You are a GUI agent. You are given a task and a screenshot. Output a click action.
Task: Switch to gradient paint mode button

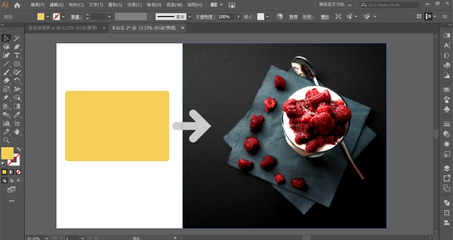point(12,172)
